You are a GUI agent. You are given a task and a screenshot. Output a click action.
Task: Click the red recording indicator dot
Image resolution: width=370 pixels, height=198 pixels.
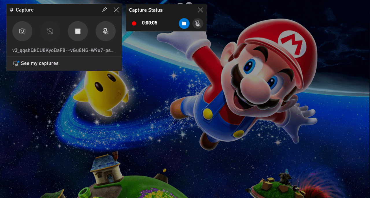pyautogui.click(x=134, y=23)
